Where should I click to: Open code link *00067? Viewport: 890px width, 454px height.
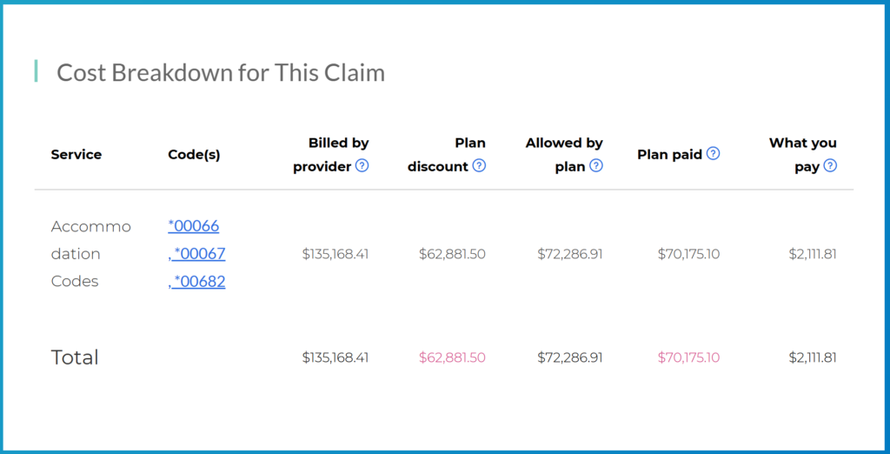coord(199,254)
